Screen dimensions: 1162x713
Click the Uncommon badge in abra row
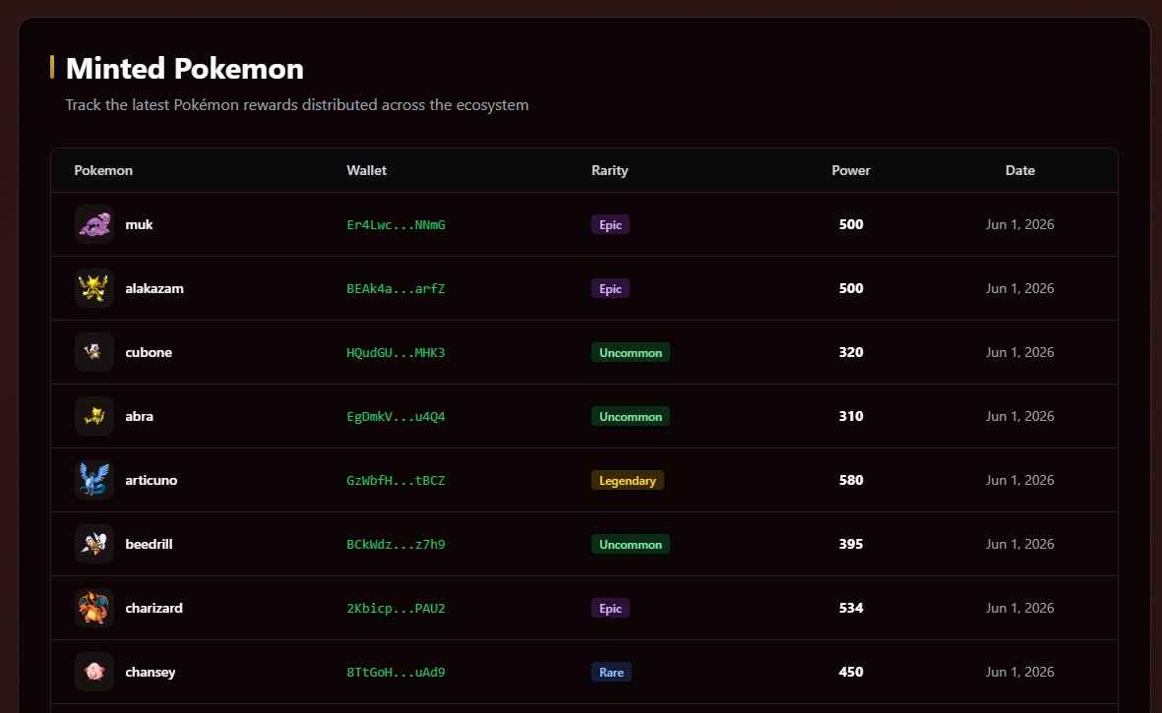coord(631,416)
